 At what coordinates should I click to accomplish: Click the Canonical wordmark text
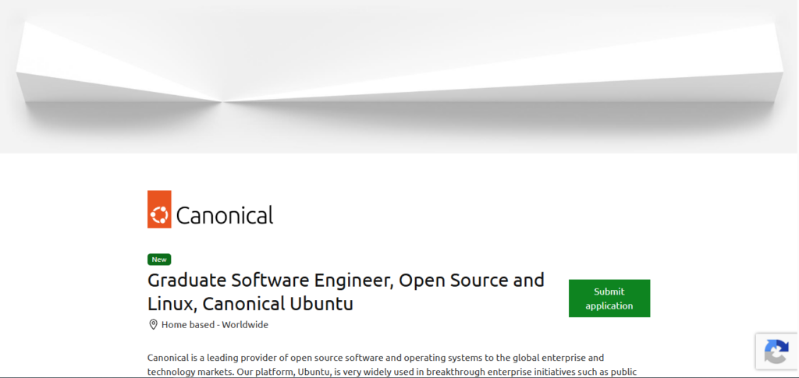coord(225,215)
